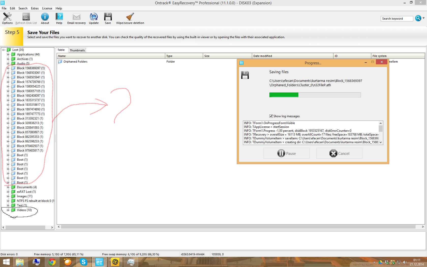Click the log messages vertical scrollbar
Screen dimensions: 427x267
point(380,133)
